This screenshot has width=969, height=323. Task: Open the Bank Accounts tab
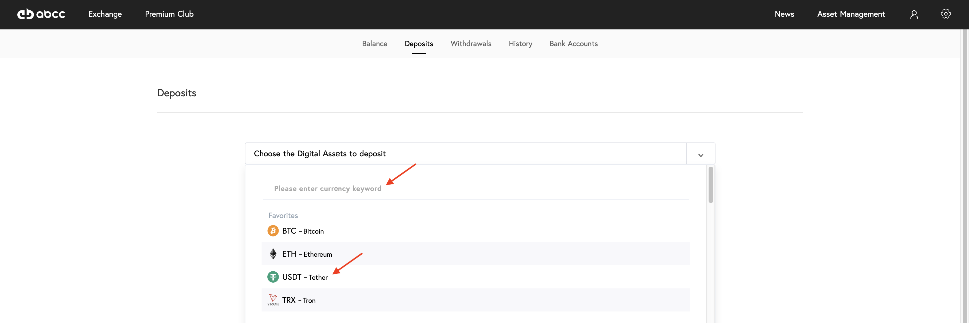(x=573, y=44)
